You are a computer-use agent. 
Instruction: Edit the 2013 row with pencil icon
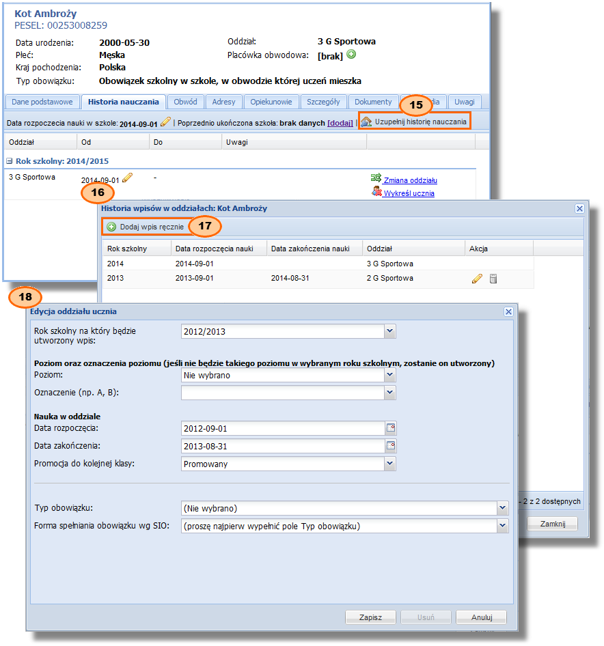click(477, 279)
